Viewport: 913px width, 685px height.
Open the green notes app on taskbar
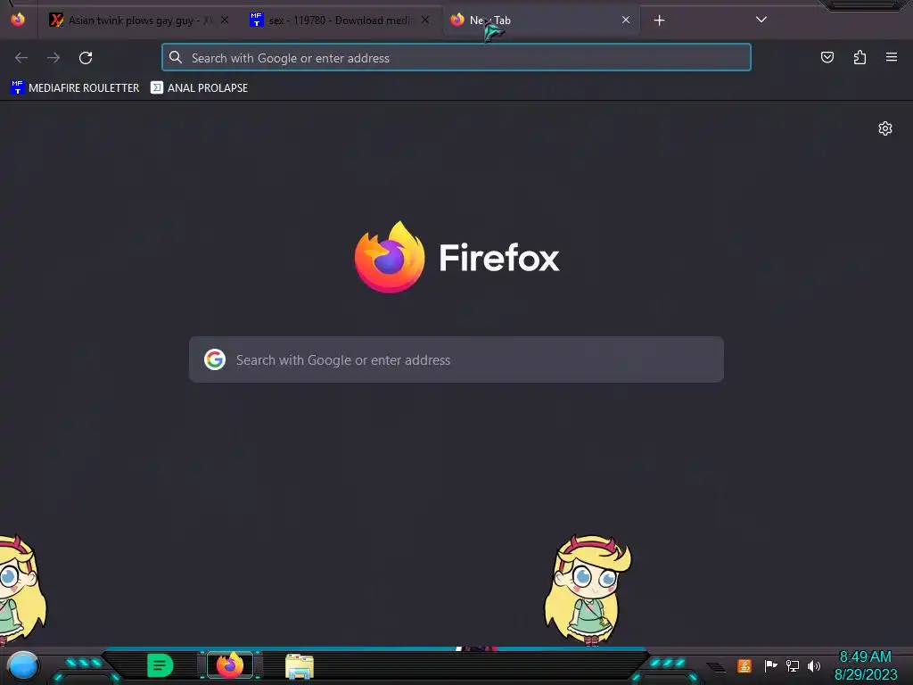[x=160, y=665]
